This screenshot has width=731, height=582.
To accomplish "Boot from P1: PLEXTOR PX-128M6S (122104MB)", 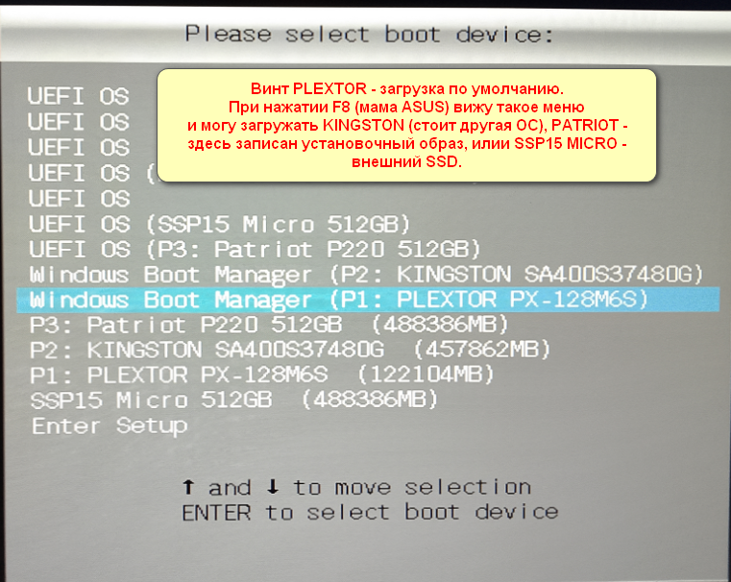I will 261,376.
